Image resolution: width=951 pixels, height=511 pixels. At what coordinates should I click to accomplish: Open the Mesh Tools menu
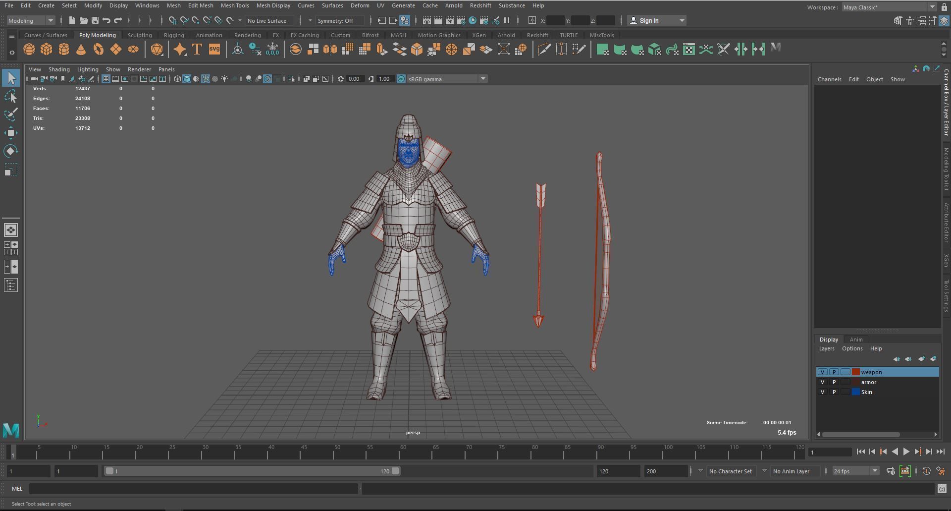(235, 5)
